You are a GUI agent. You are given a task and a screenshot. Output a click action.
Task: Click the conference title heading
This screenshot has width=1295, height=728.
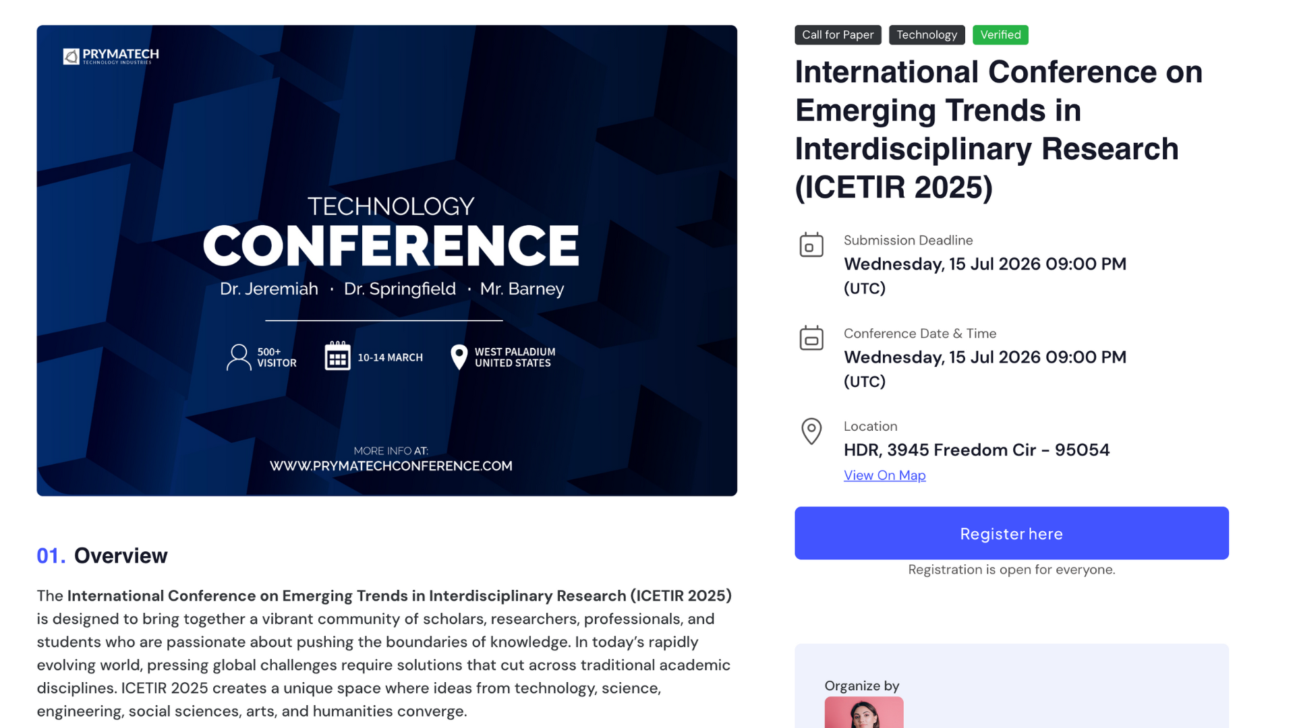pyautogui.click(x=998, y=129)
